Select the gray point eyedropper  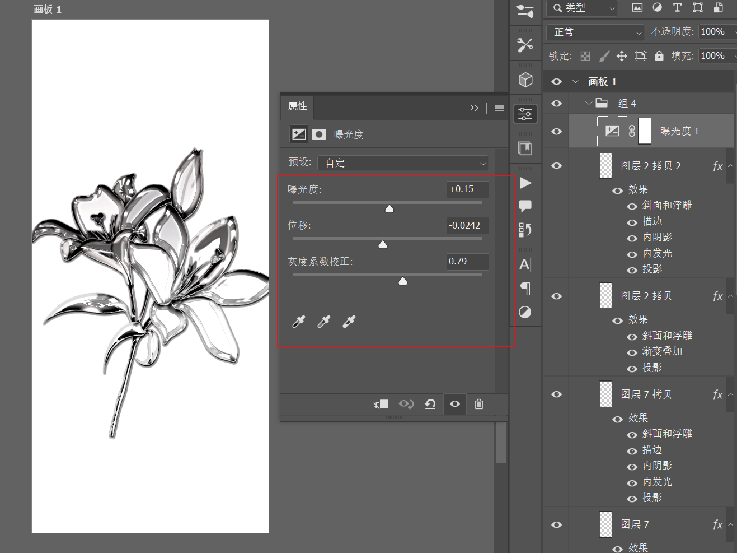323,322
